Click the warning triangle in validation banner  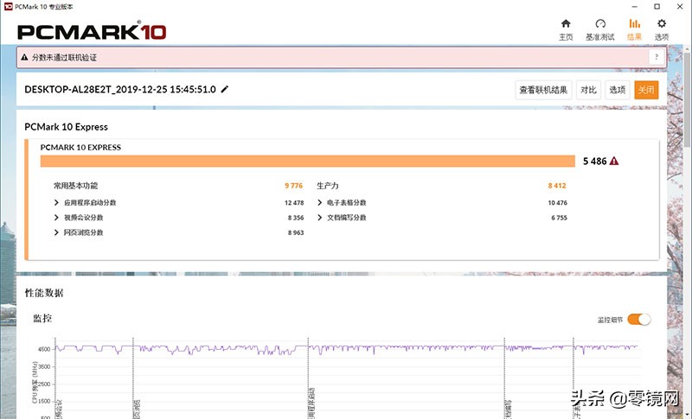tap(24, 57)
